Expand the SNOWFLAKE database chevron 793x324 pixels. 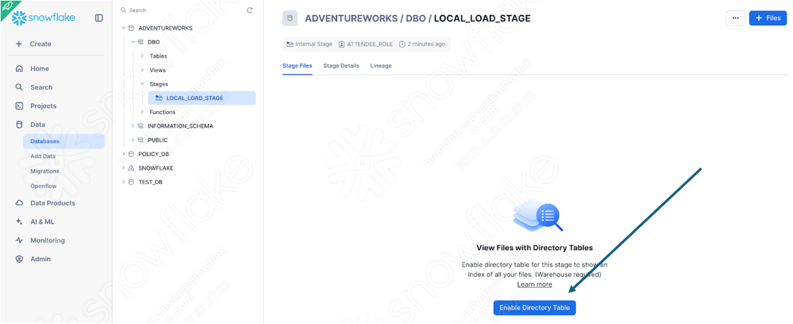pos(124,168)
